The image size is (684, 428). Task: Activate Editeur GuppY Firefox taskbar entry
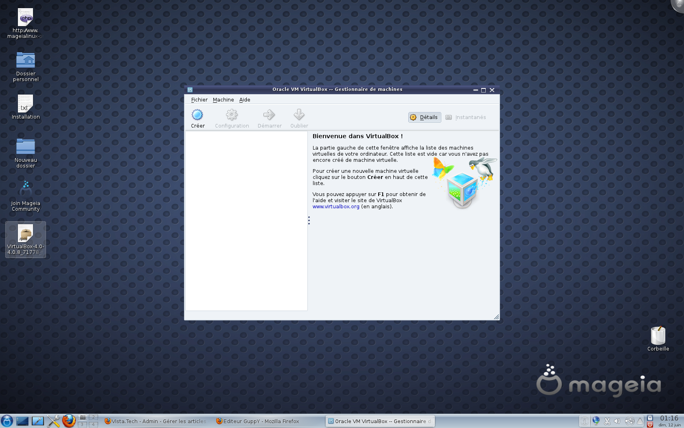point(269,421)
